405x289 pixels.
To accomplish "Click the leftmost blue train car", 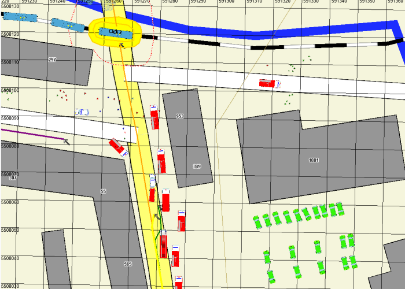I will (20, 17).
